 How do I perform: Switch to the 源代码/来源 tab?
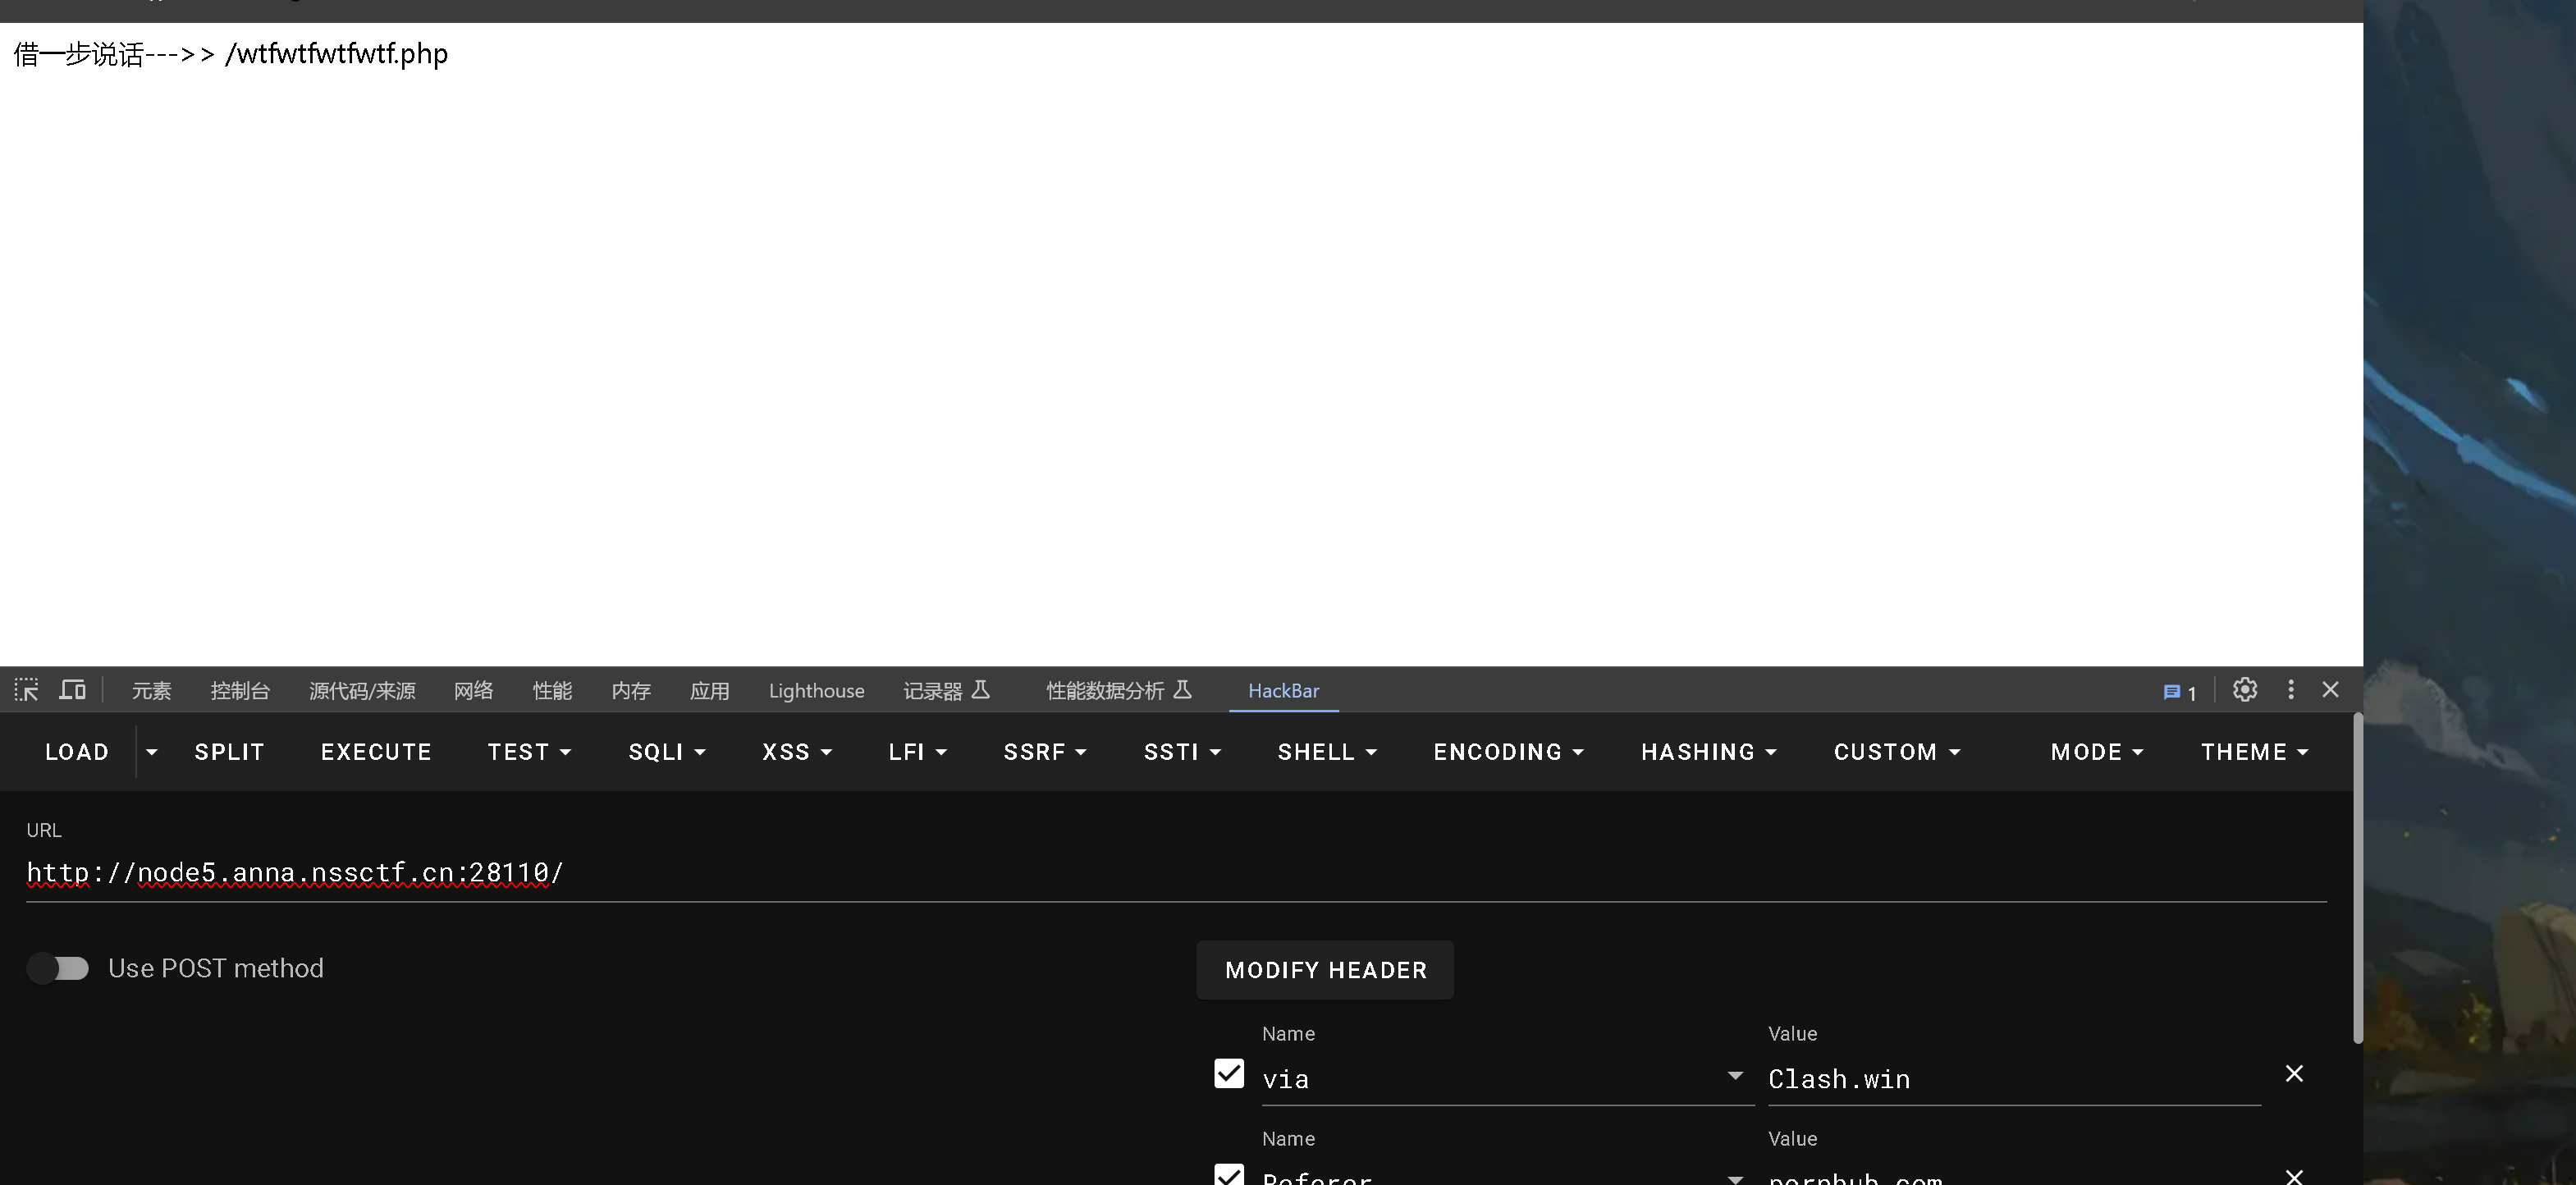(362, 691)
